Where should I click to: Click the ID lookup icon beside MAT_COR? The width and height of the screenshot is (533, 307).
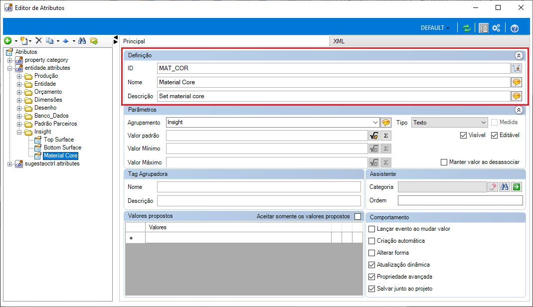[517, 68]
